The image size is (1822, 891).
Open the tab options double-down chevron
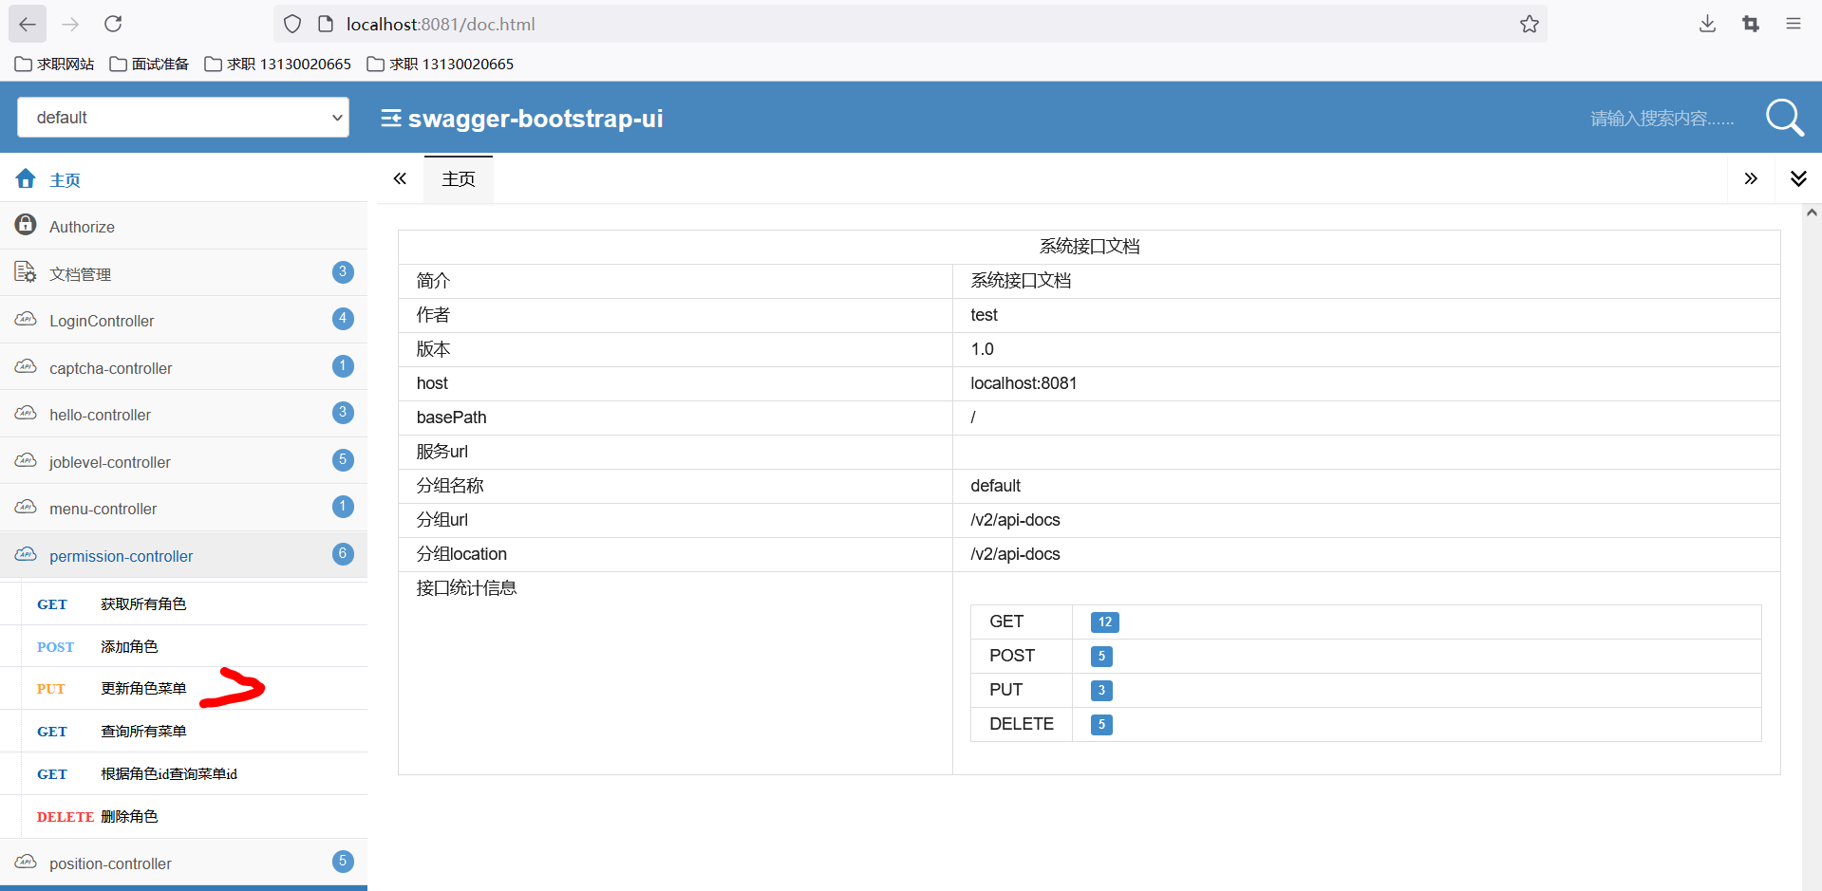click(x=1798, y=178)
